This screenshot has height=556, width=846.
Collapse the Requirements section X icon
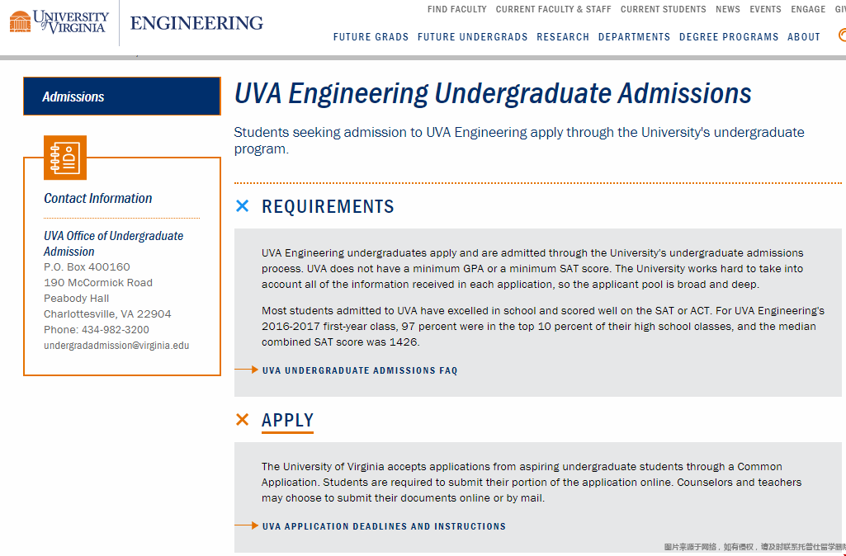(243, 206)
